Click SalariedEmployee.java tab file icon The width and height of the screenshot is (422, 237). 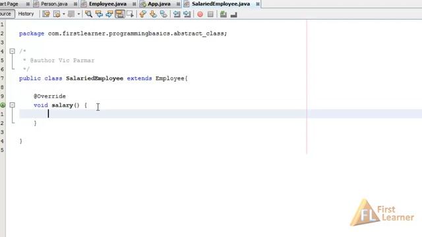187,4
